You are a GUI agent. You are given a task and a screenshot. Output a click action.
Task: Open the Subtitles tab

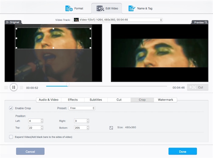pos(96,100)
